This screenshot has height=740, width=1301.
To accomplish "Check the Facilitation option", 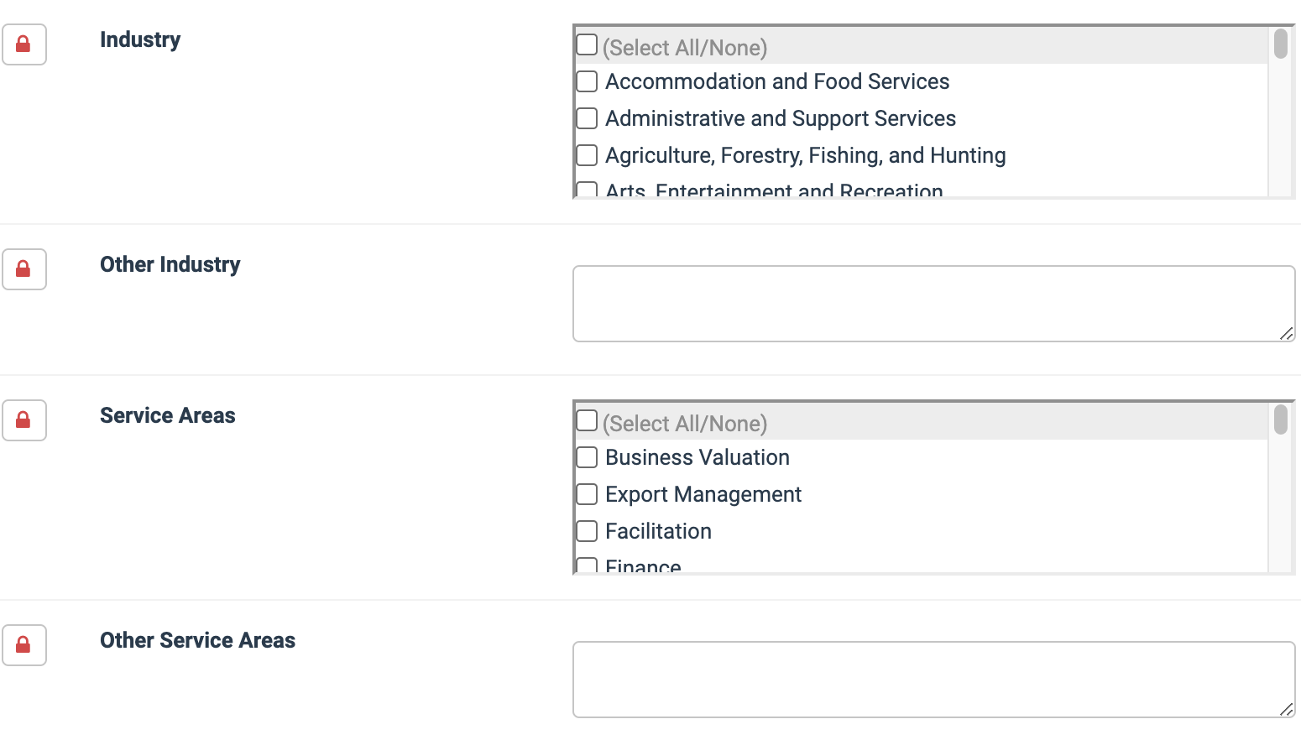I will [x=587, y=531].
